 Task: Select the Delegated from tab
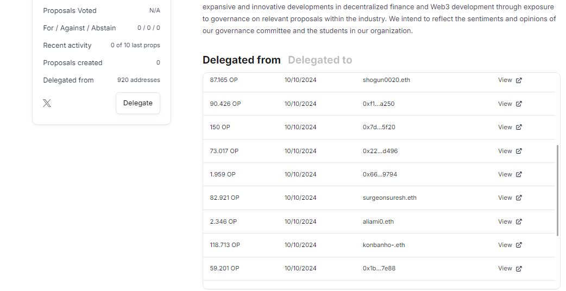point(242,60)
